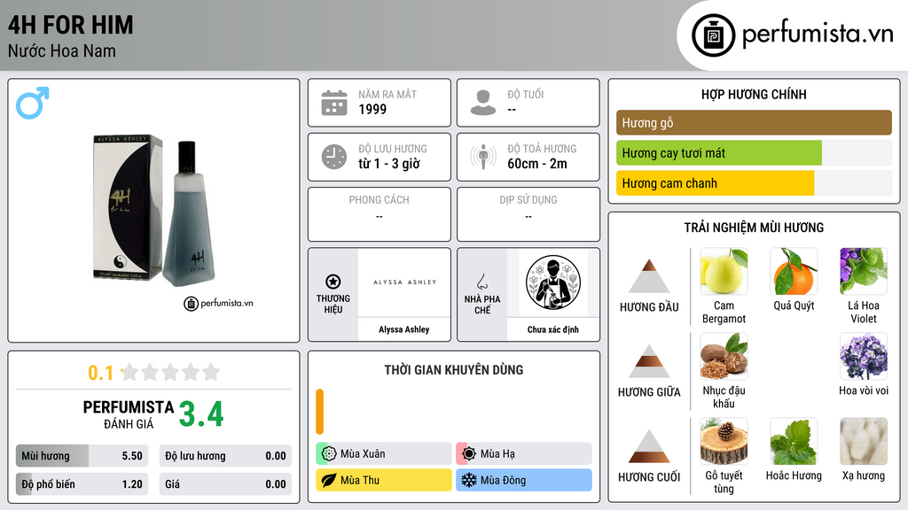Click the star rating row next to 0.1
This screenshot has width=908, height=510.
pyautogui.click(x=170, y=373)
